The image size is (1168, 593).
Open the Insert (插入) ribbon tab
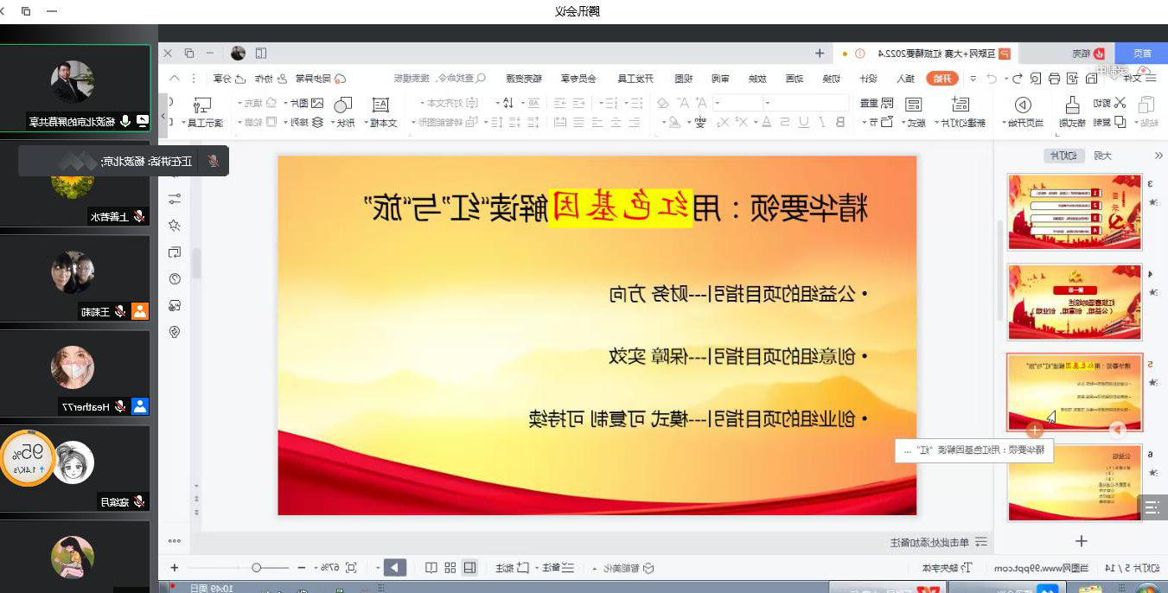pos(904,79)
